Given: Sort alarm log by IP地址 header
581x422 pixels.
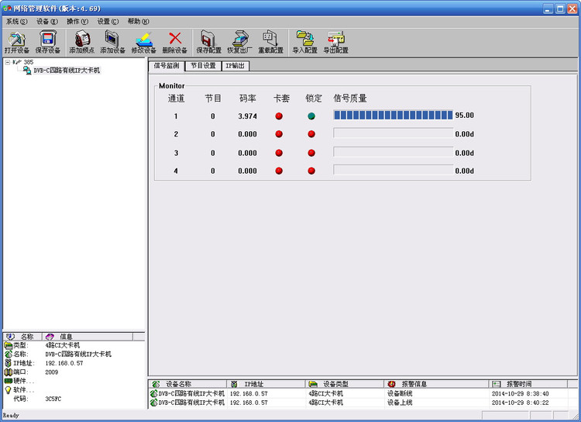Looking at the screenshot, I should [x=266, y=384].
